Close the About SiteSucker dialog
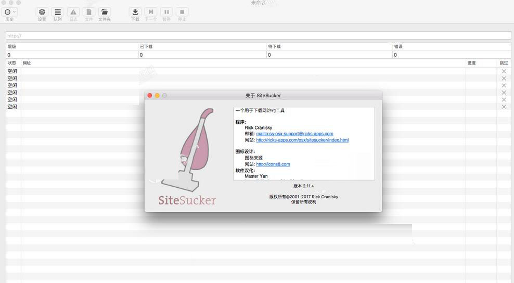Viewport: 514px width, 283px height. pos(150,95)
